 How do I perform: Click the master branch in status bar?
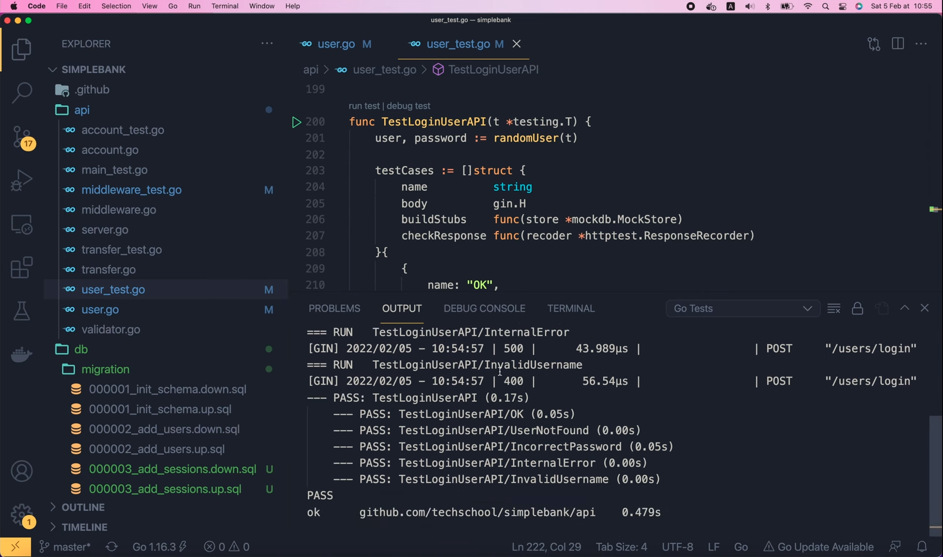(65, 547)
